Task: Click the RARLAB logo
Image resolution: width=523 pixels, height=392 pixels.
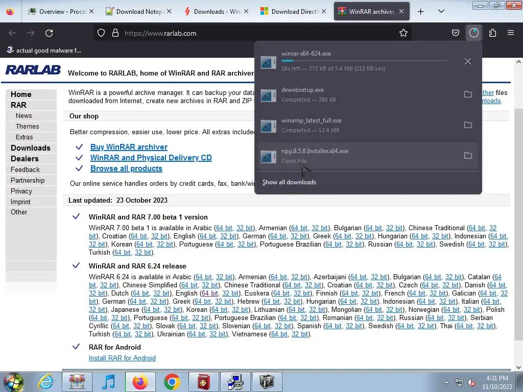Action: 33,70
